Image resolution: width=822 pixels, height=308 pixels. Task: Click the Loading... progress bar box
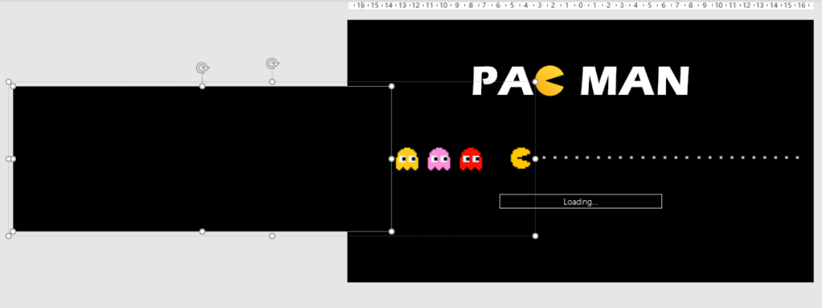click(580, 202)
